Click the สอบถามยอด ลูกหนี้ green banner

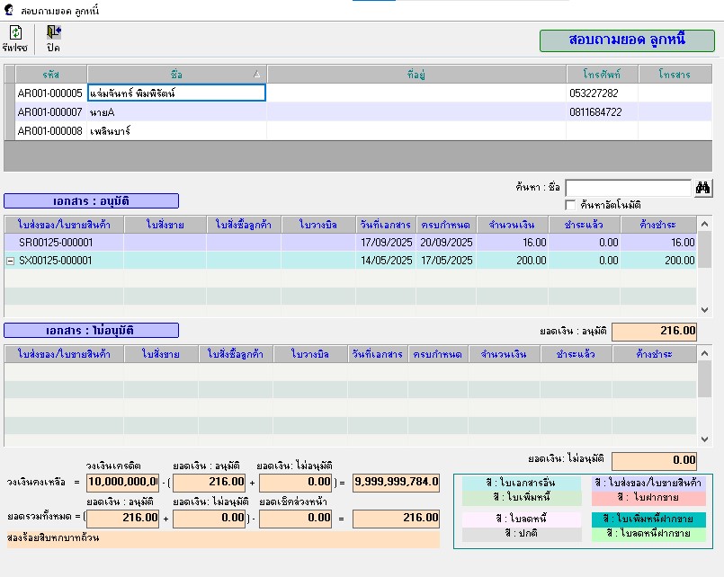click(x=626, y=40)
